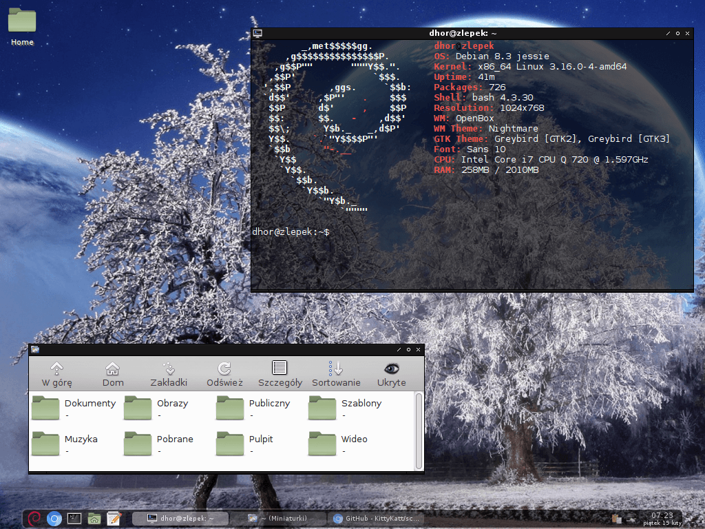Click the terminal window menu icon
This screenshot has width=705, height=529.
257,33
